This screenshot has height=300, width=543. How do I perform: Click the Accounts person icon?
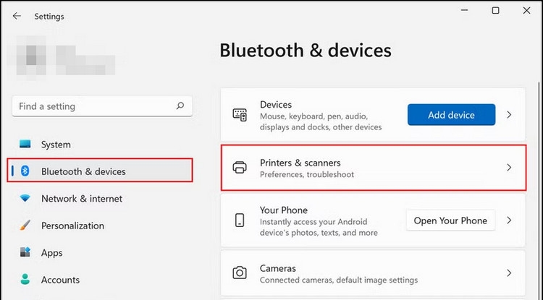(26, 280)
